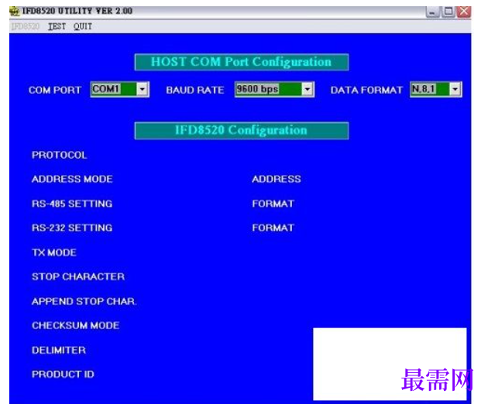The height and width of the screenshot is (404, 488).
Task: Expand the COM PORT dropdown arrow
Action: pyautogui.click(x=143, y=89)
